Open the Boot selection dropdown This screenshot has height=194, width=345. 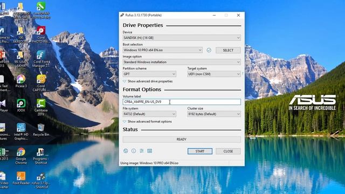(162, 50)
